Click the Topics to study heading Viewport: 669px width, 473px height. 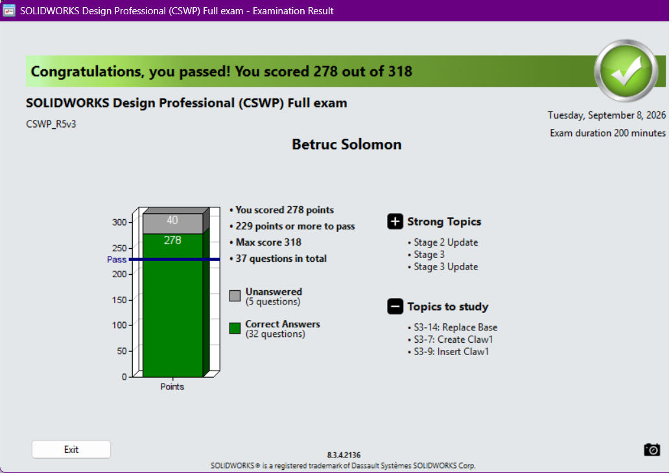447,306
